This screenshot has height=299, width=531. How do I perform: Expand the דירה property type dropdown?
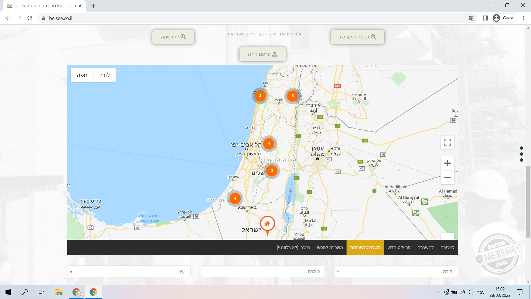coord(396,272)
